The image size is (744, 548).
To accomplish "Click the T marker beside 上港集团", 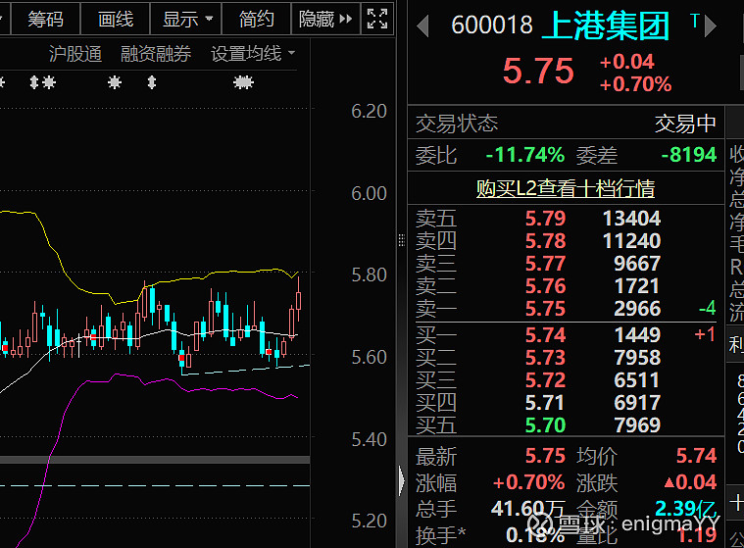I will (x=695, y=21).
